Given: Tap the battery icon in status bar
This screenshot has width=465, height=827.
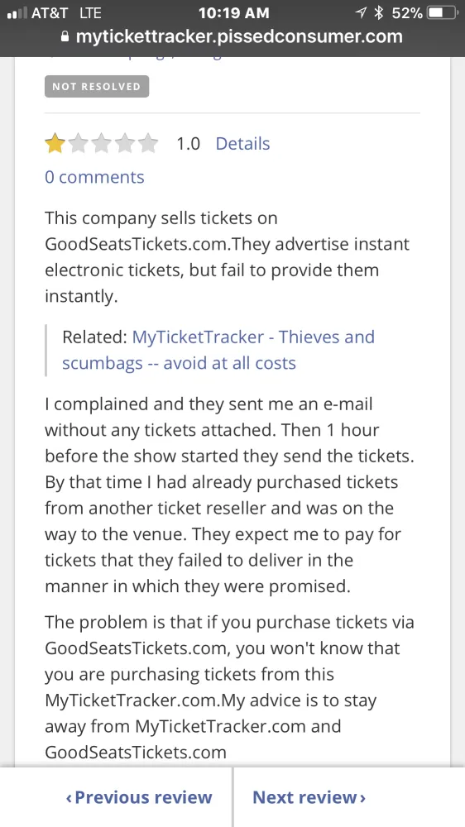Looking at the screenshot, I should pyautogui.click(x=442, y=13).
